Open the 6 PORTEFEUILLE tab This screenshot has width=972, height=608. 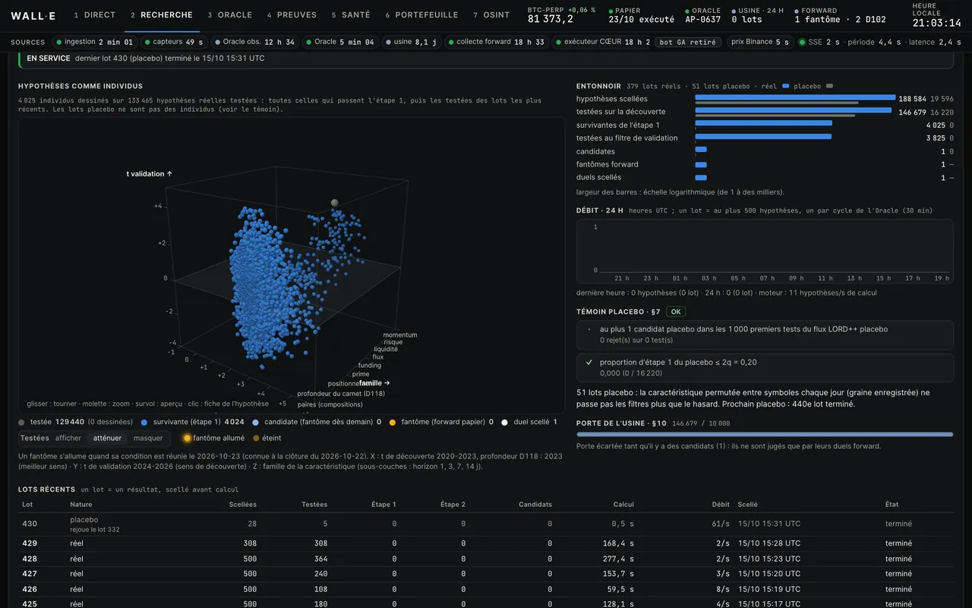(421, 15)
